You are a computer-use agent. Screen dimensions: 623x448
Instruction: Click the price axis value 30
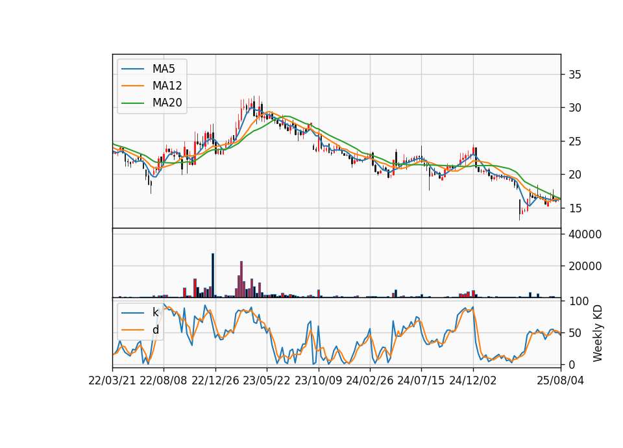(x=574, y=108)
